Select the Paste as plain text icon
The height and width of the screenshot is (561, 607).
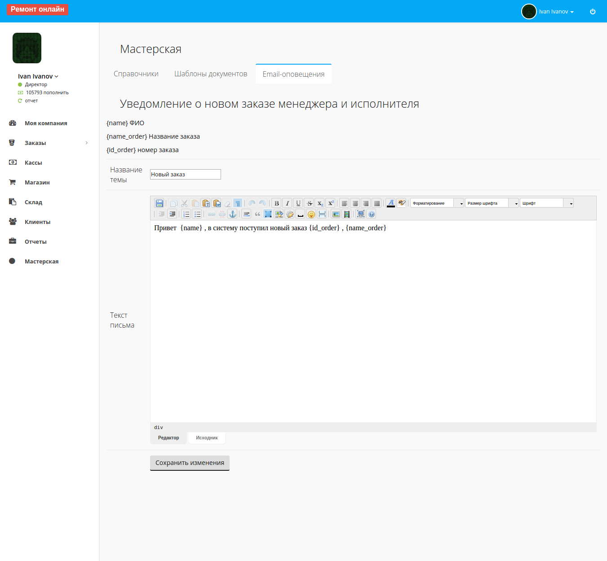206,203
